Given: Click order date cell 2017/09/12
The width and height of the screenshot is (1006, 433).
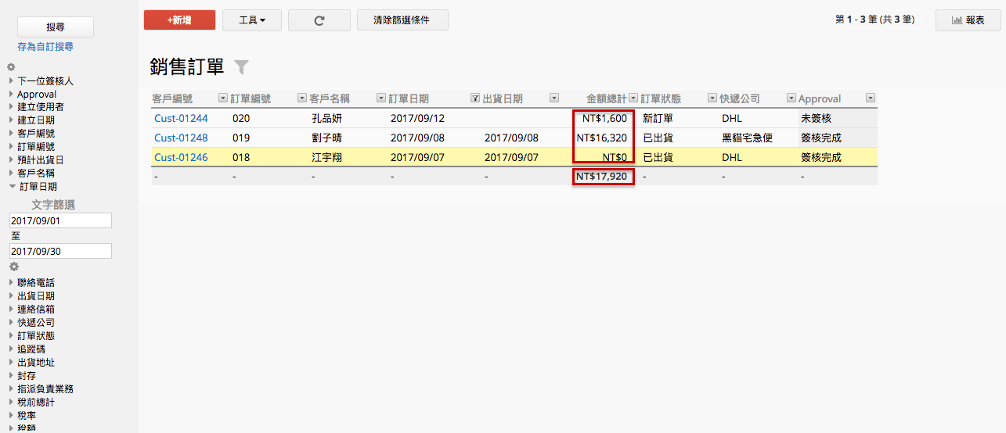Looking at the screenshot, I should [x=417, y=118].
